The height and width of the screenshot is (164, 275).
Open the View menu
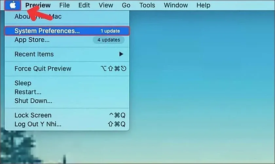[105, 5]
